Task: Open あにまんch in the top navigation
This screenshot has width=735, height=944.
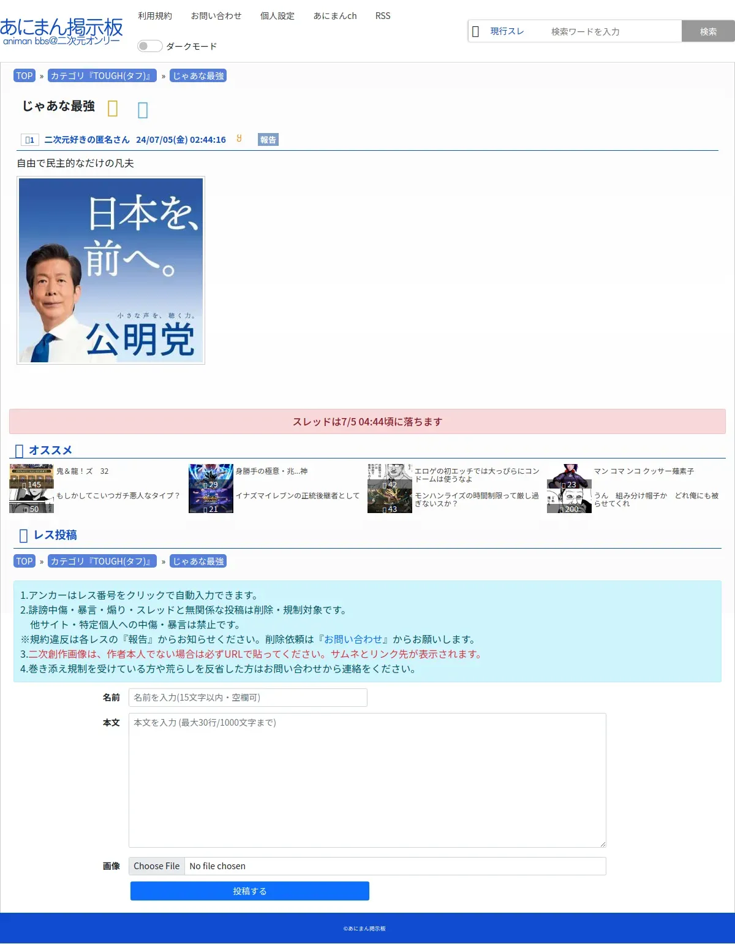Action: [335, 16]
